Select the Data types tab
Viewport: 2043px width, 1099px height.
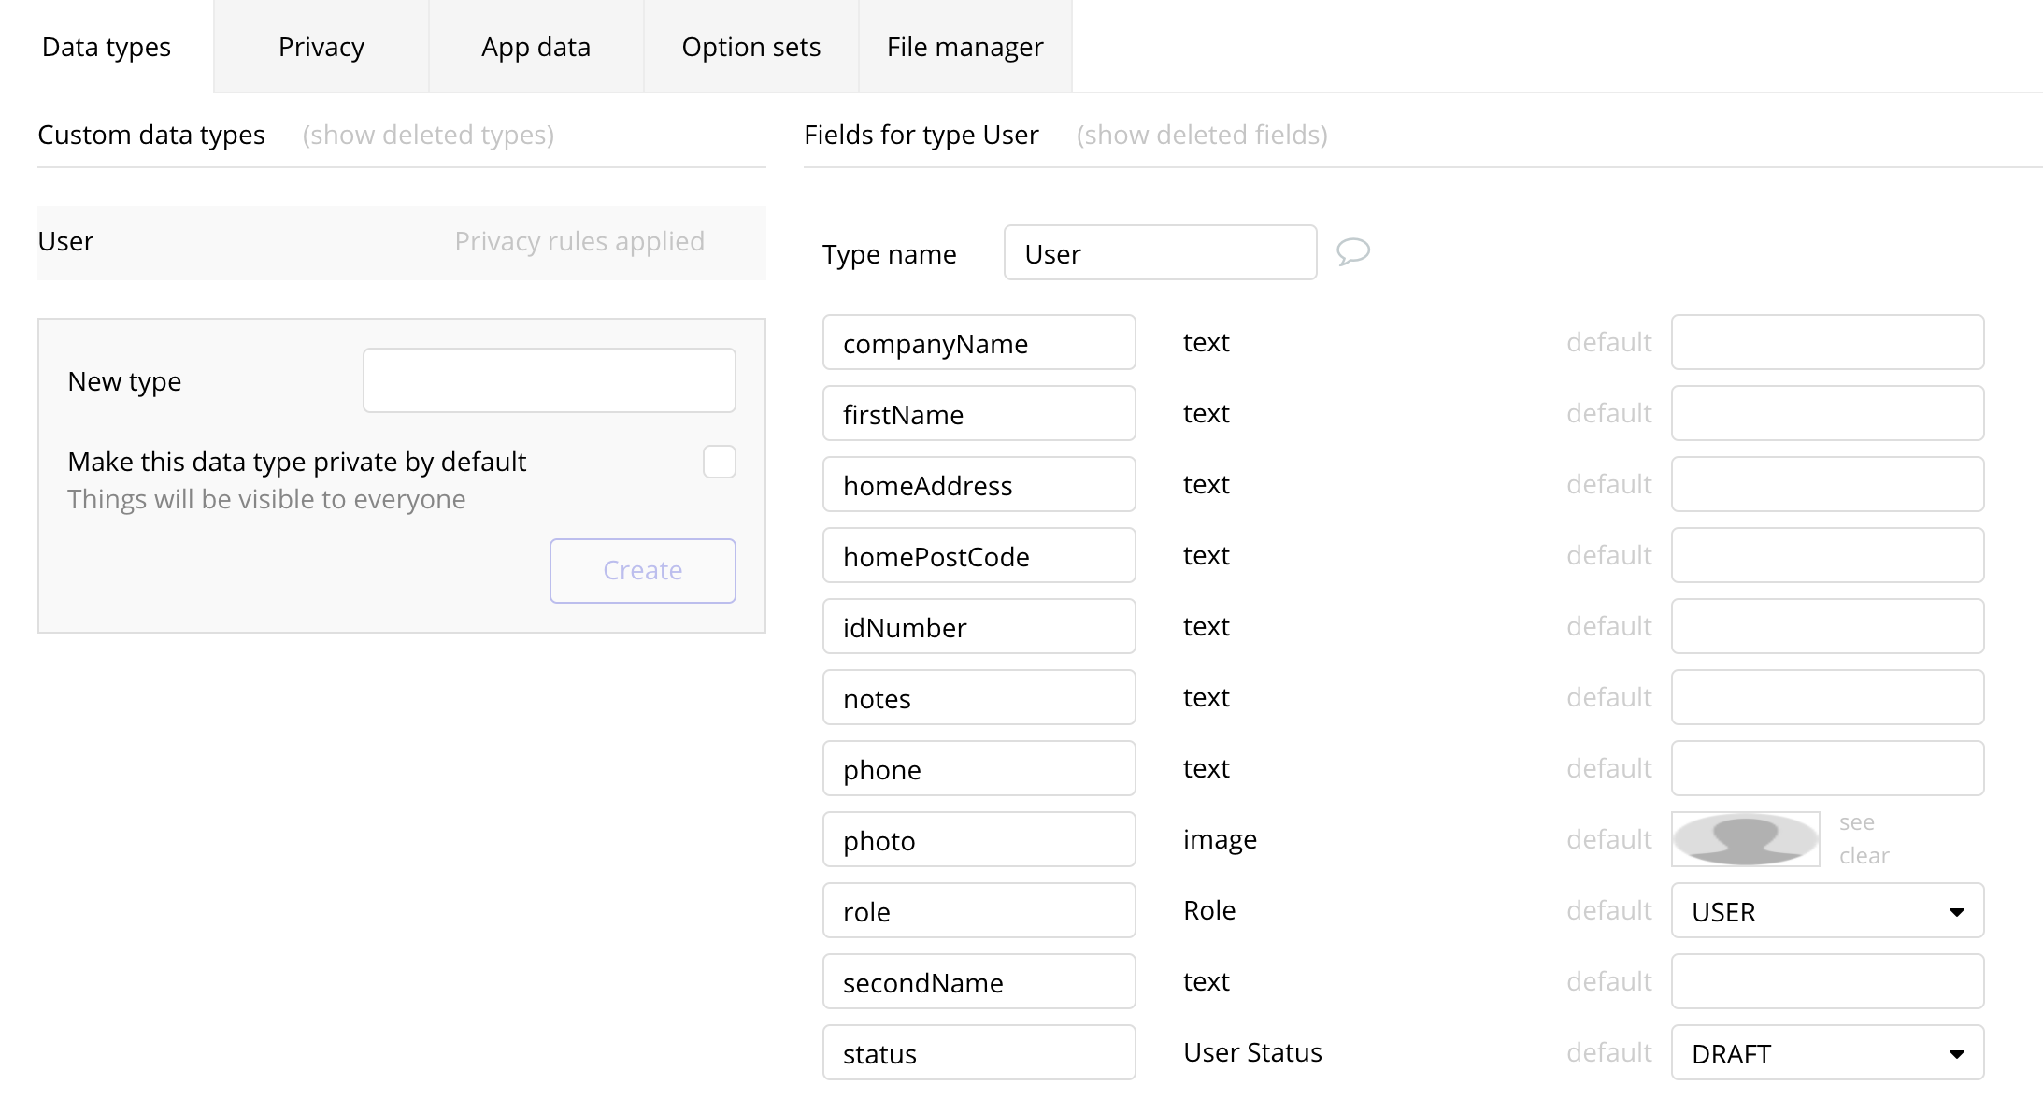point(107,47)
